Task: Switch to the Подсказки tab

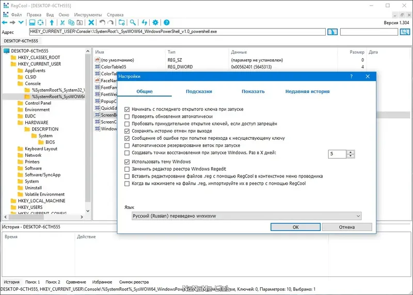Action: coord(199,91)
